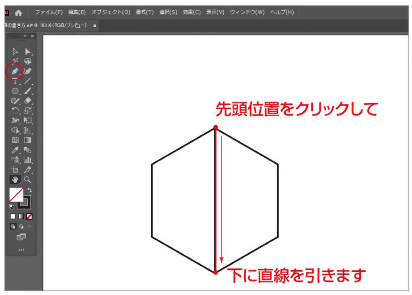Screen dimensions: 412x295
Task: Change the screen mode
Action: pos(21,237)
